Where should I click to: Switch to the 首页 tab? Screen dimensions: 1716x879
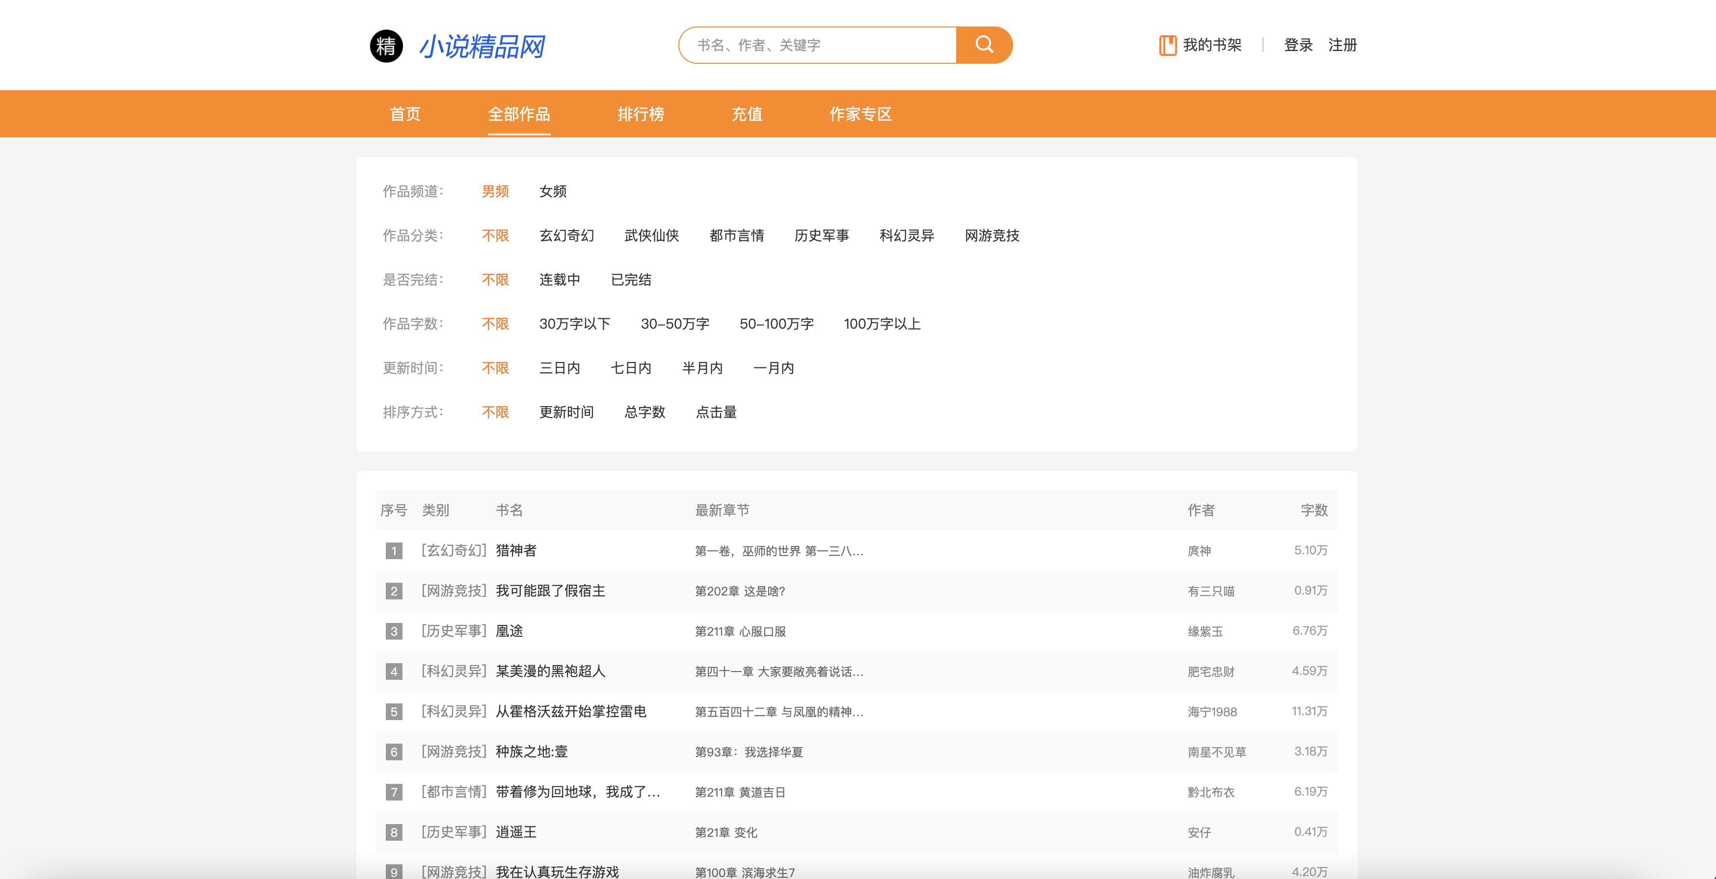tap(405, 115)
